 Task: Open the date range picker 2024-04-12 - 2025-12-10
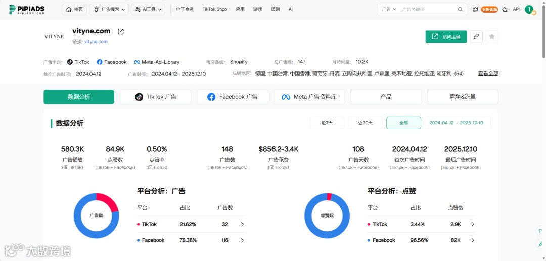point(458,123)
